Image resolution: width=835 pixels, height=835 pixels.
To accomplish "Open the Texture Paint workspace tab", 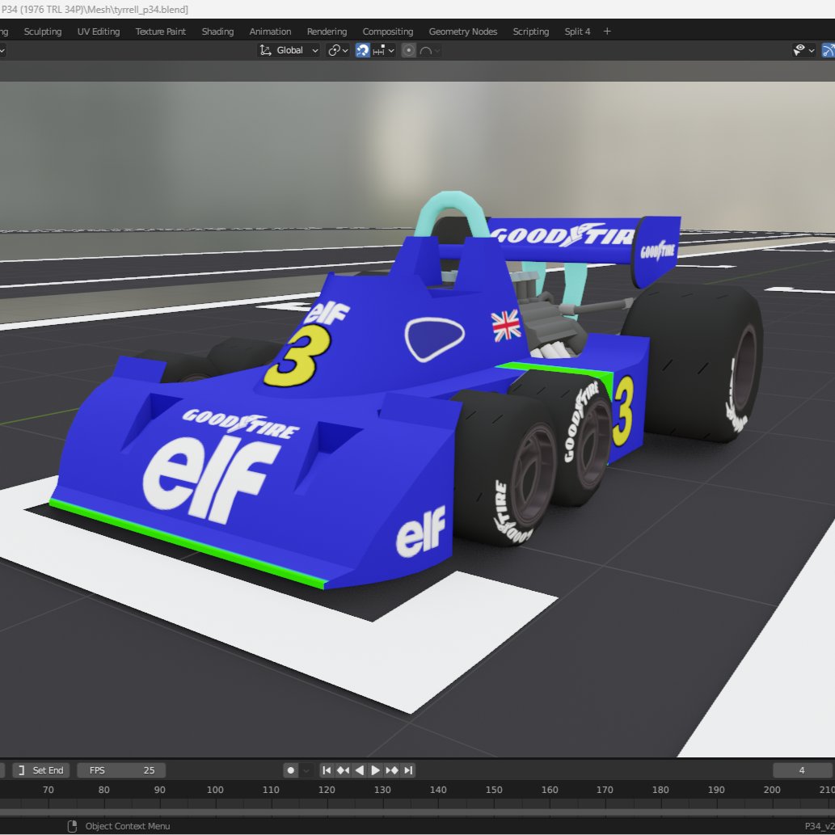I will (x=160, y=32).
